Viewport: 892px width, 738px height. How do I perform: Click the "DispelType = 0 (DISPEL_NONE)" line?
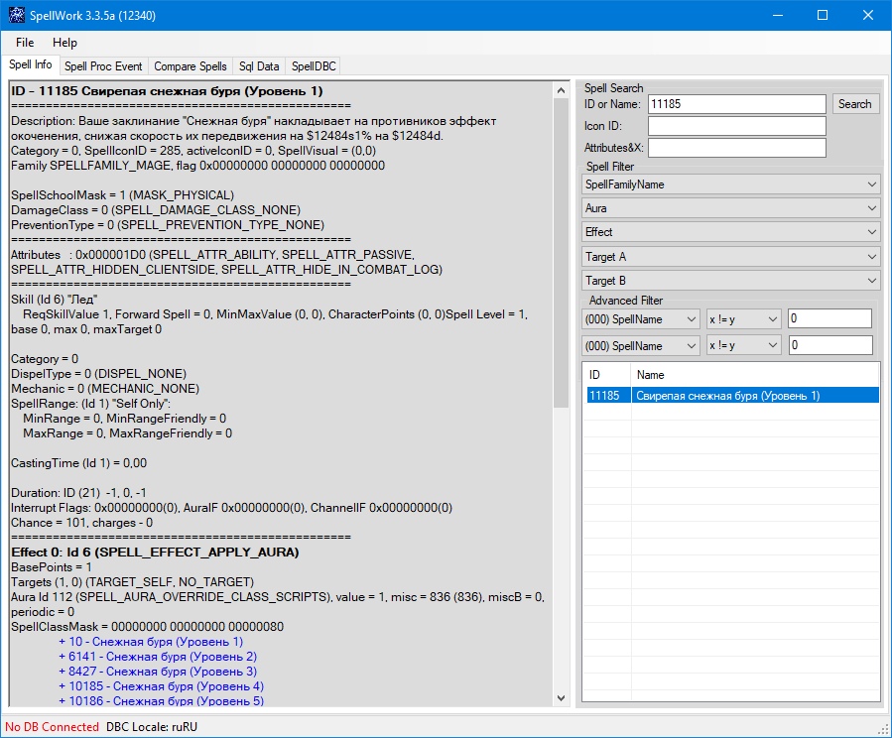pyautogui.click(x=98, y=374)
